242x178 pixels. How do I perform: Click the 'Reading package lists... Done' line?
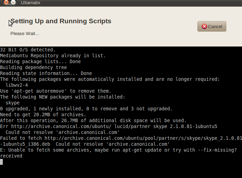(40, 61)
